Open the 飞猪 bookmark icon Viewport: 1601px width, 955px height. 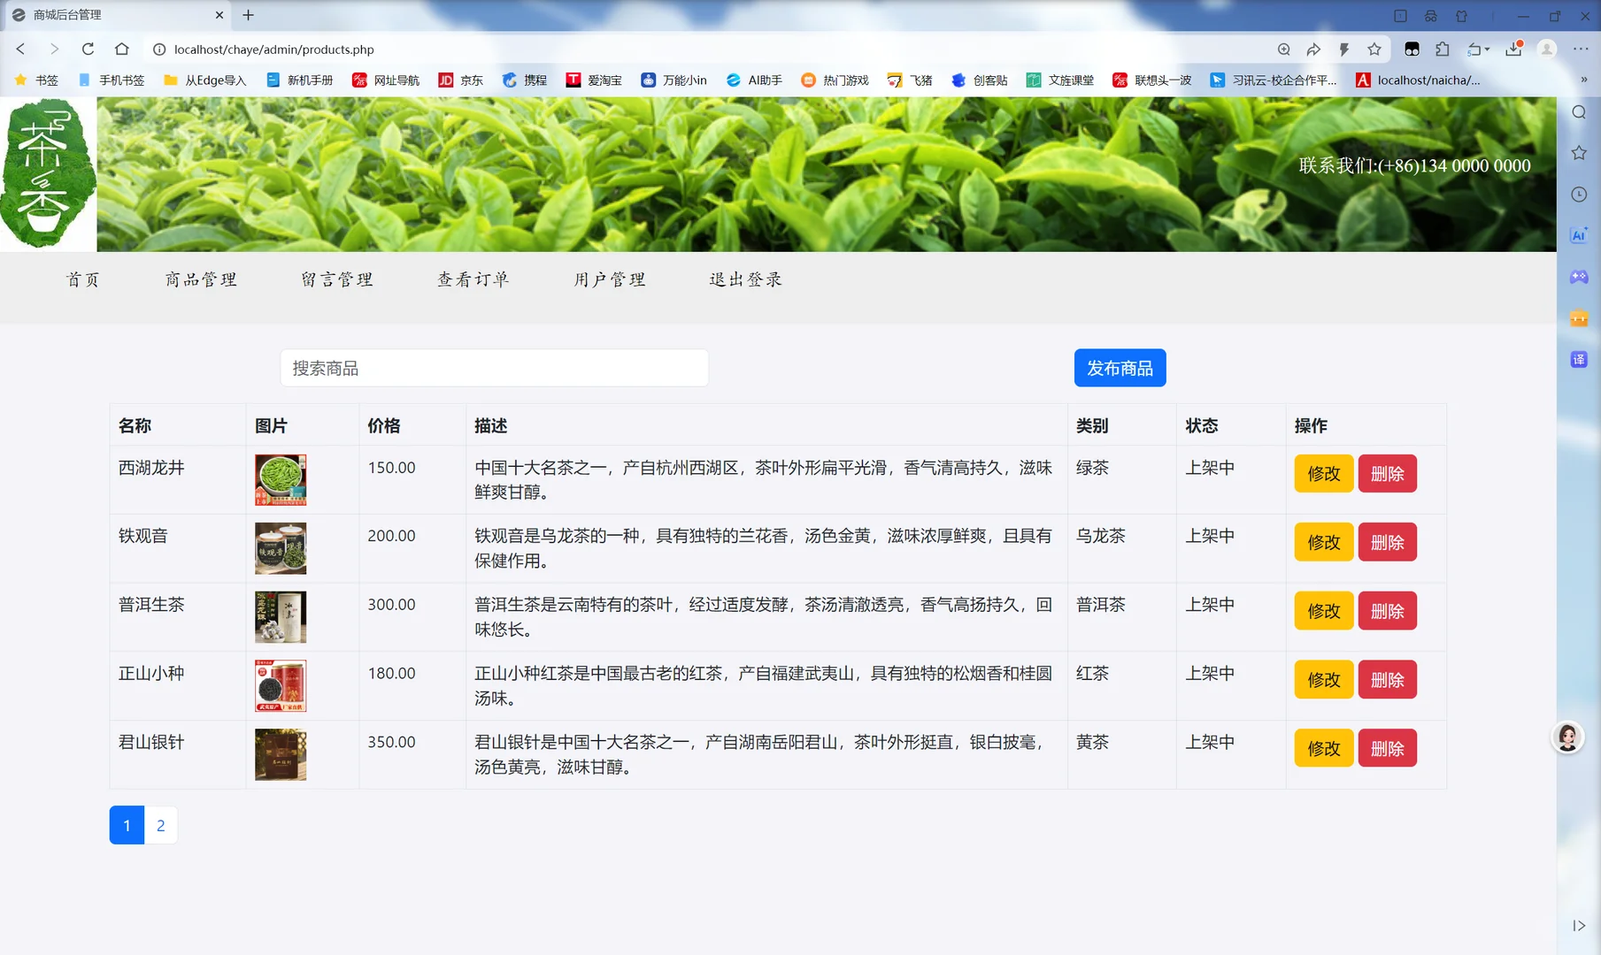coord(895,80)
